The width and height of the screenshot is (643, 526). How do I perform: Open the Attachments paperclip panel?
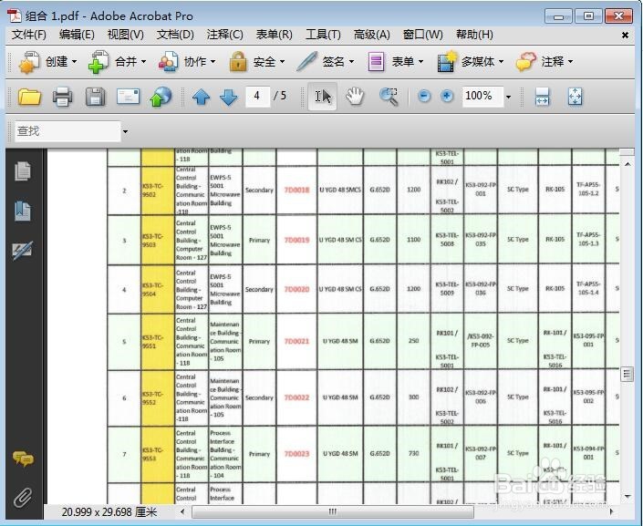pos(23,498)
